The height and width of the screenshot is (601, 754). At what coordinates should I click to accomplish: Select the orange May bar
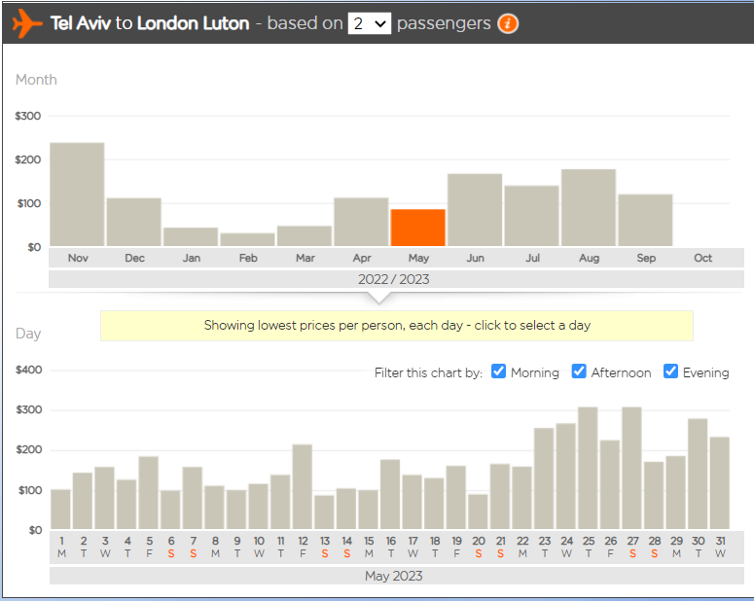click(x=418, y=228)
